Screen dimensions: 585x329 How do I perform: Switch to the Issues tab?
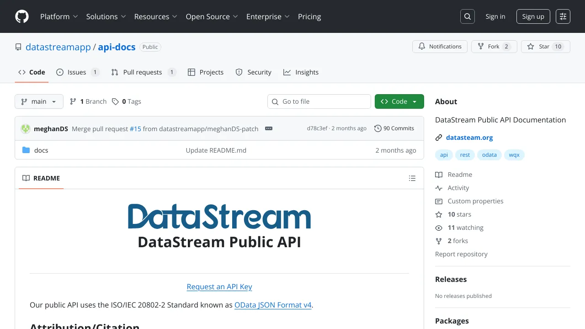78,72
